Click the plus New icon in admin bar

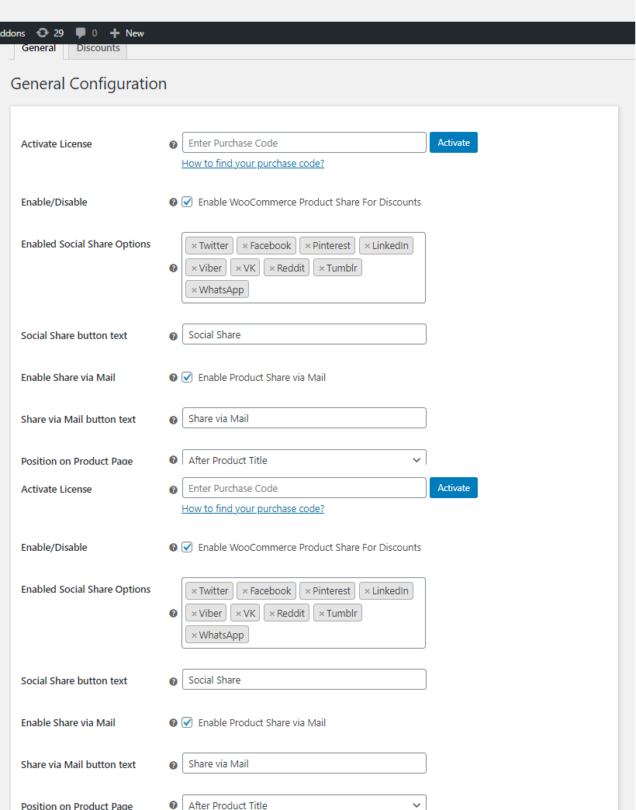coord(115,33)
